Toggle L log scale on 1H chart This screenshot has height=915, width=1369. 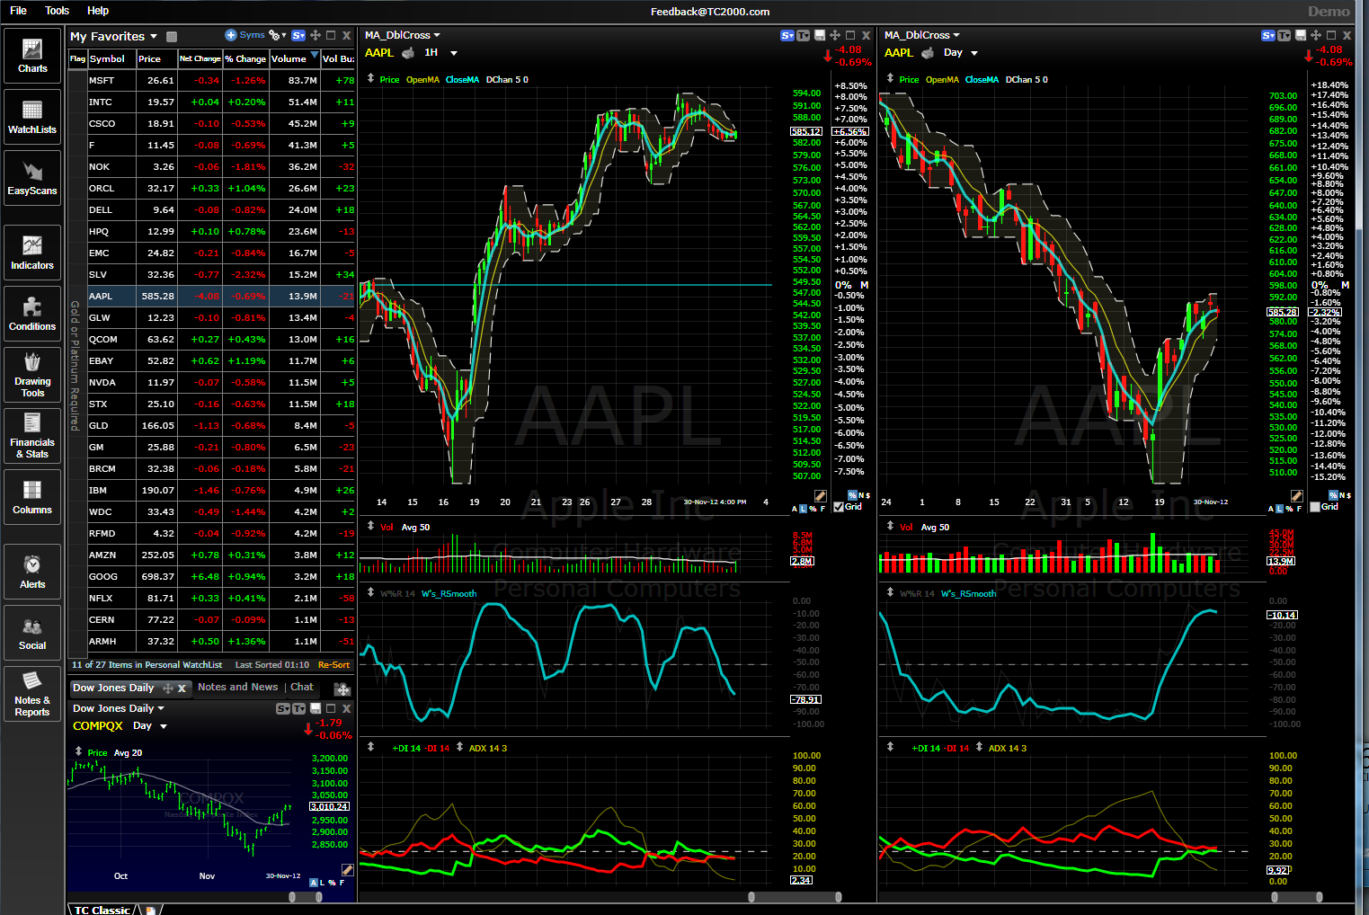(803, 509)
